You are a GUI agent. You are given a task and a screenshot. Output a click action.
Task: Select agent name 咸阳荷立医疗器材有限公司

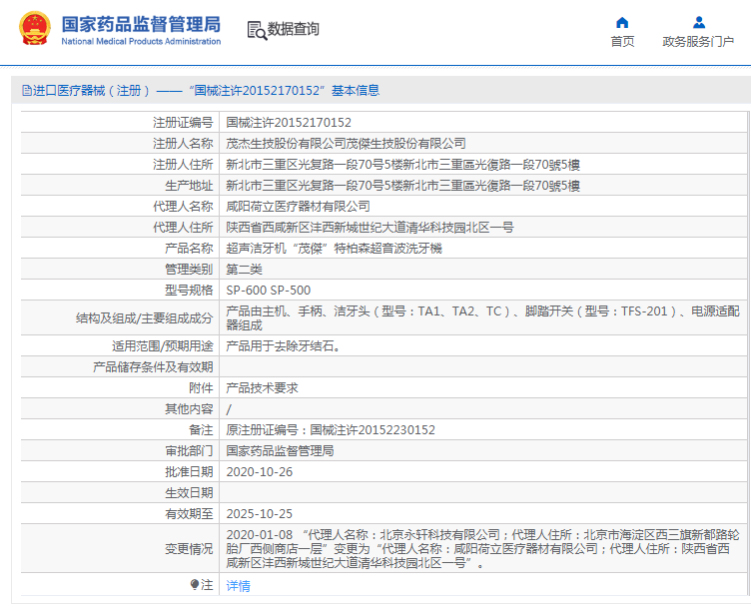coord(298,207)
